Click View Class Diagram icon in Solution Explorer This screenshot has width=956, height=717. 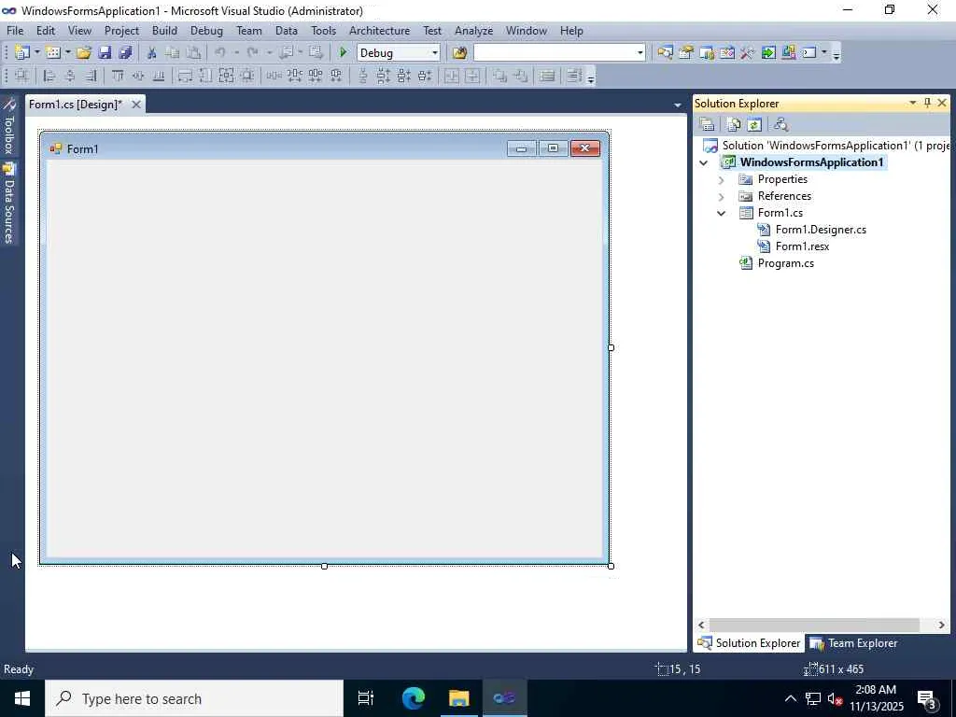click(x=781, y=124)
